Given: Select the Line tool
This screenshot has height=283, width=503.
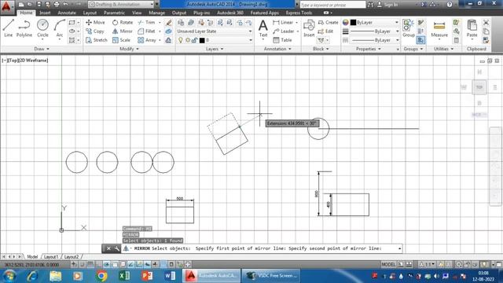Looking at the screenshot, I should [9, 28].
